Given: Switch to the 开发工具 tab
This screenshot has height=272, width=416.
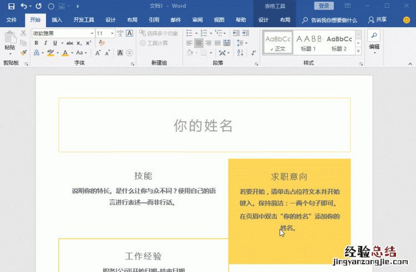Looking at the screenshot, I should click(84, 20).
